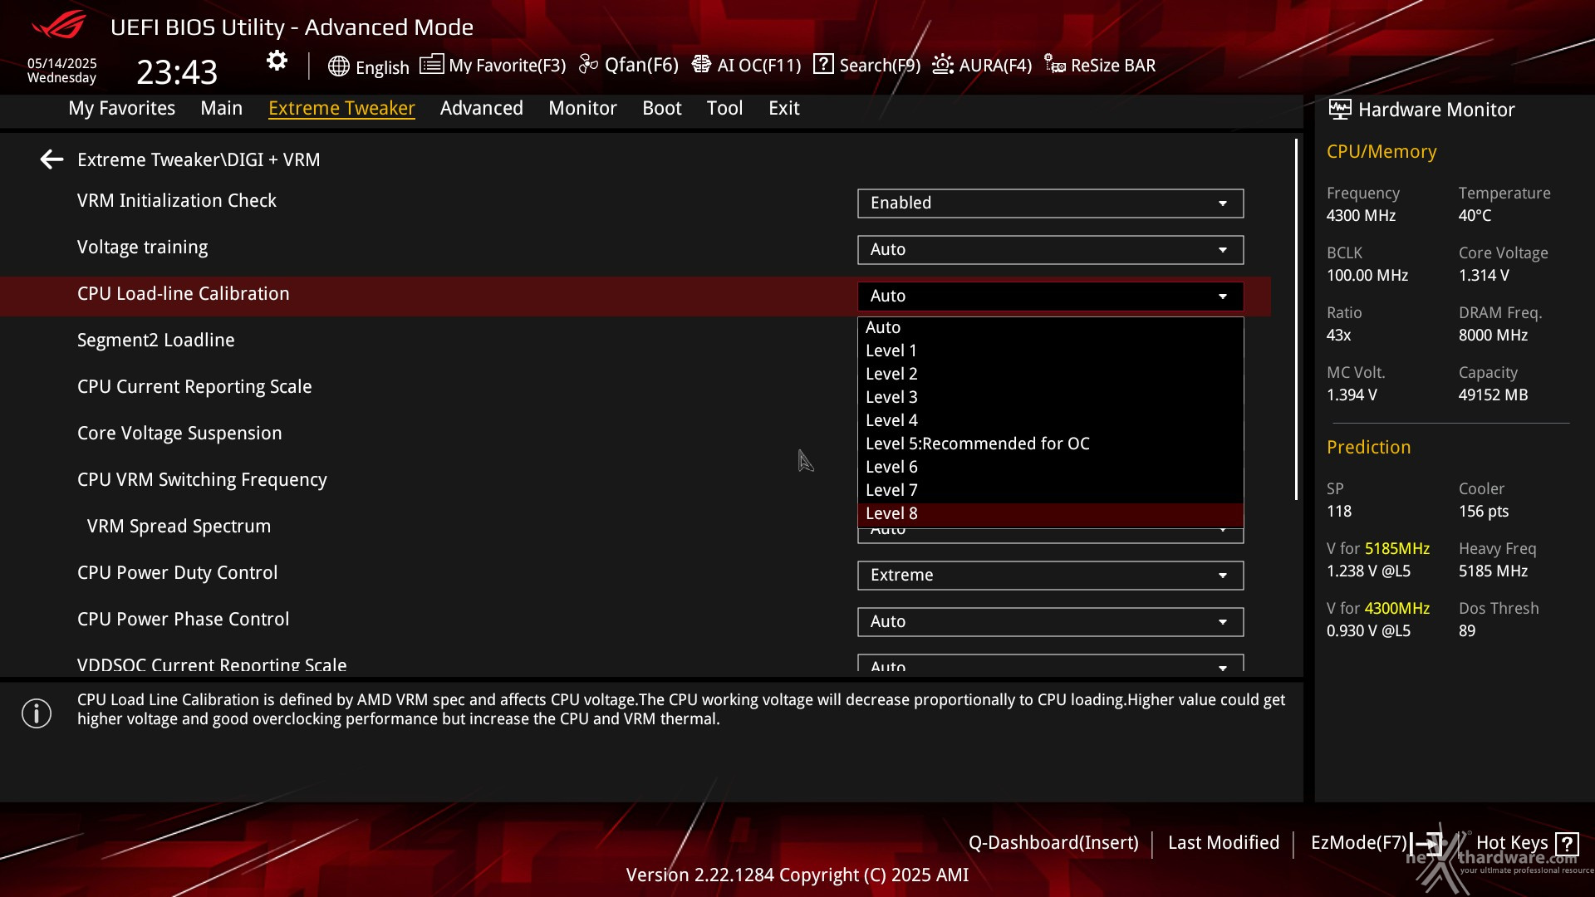The height and width of the screenshot is (897, 1595).
Task: Open Voltage training dropdown
Action: [1050, 250]
